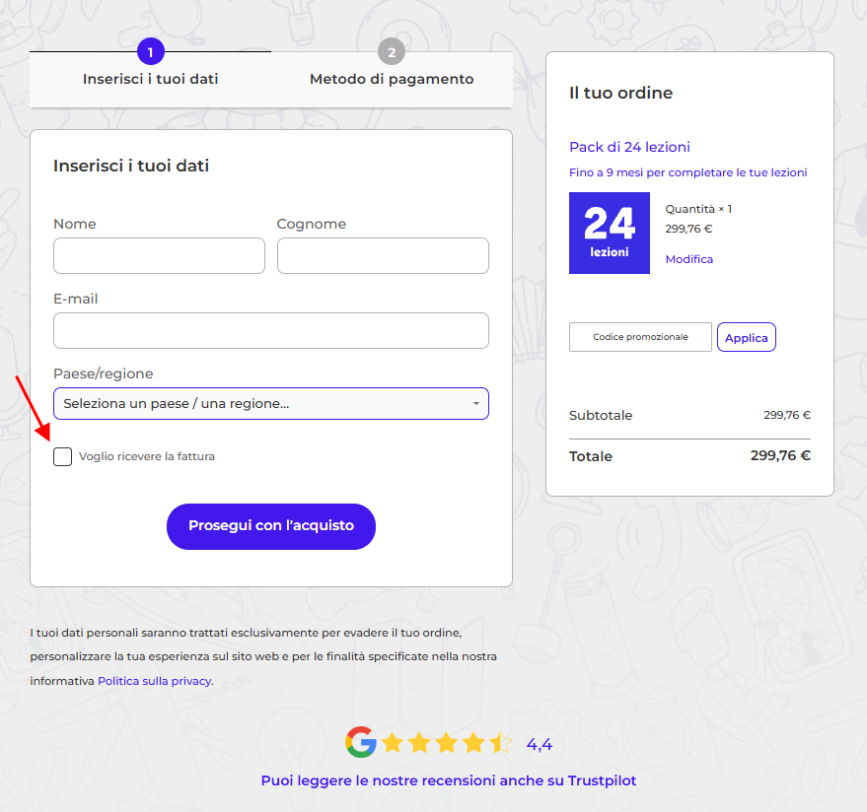Click the step 1 circle indicator
Viewport: 867px width, 812px height.
pyautogui.click(x=150, y=52)
